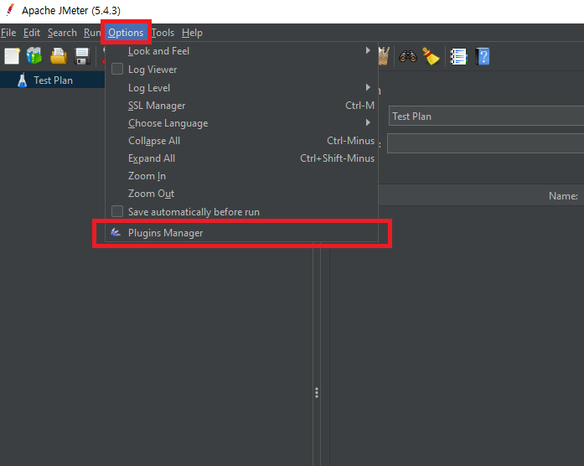
Task: Open the Help menu
Action: pyautogui.click(x=192, y=33)
